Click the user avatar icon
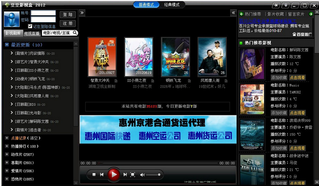 click(12, 19)
